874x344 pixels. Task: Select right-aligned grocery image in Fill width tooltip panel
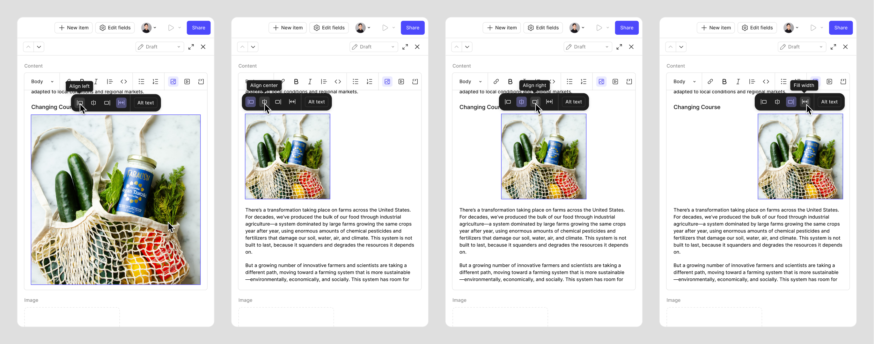(x=800, y=157)
